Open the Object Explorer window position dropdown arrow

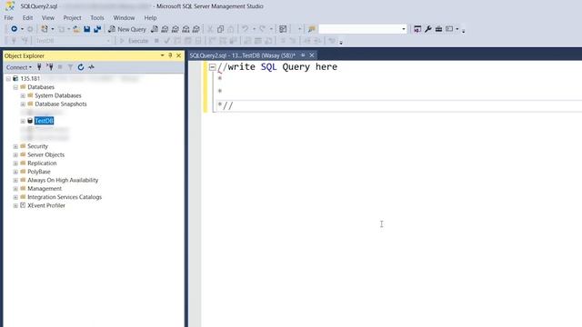[162, 55]
